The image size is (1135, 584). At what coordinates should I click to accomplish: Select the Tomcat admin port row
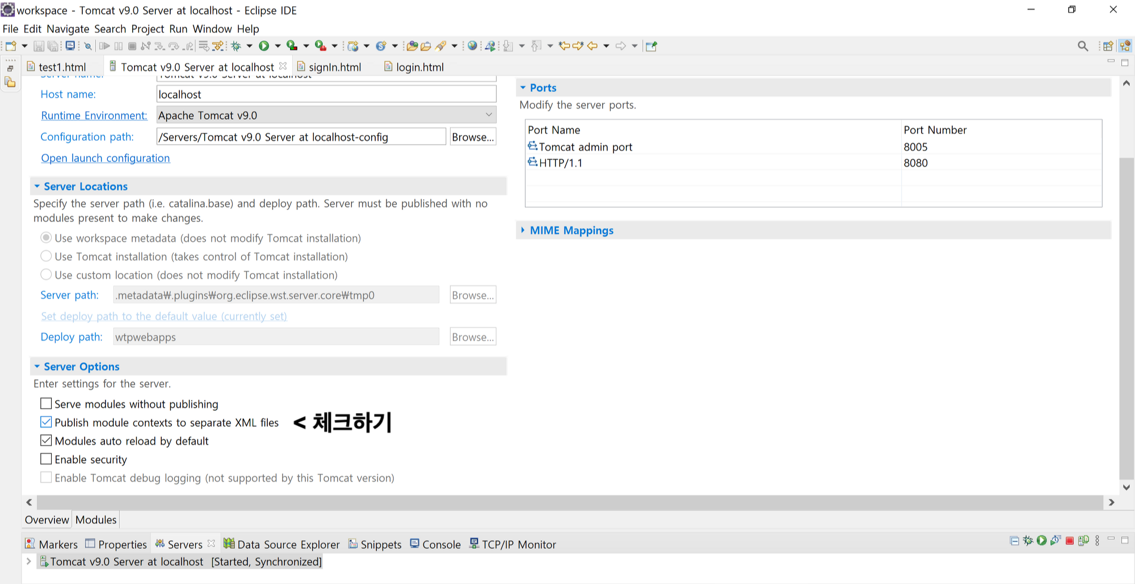point(813,146)
